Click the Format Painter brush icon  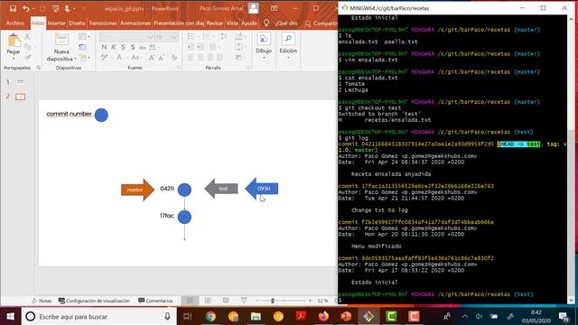[x=27, y=57]
